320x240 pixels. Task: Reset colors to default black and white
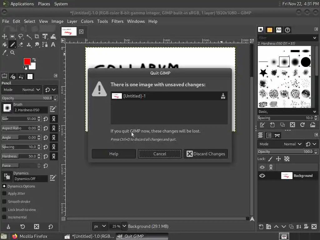click(x=25, y=67)
